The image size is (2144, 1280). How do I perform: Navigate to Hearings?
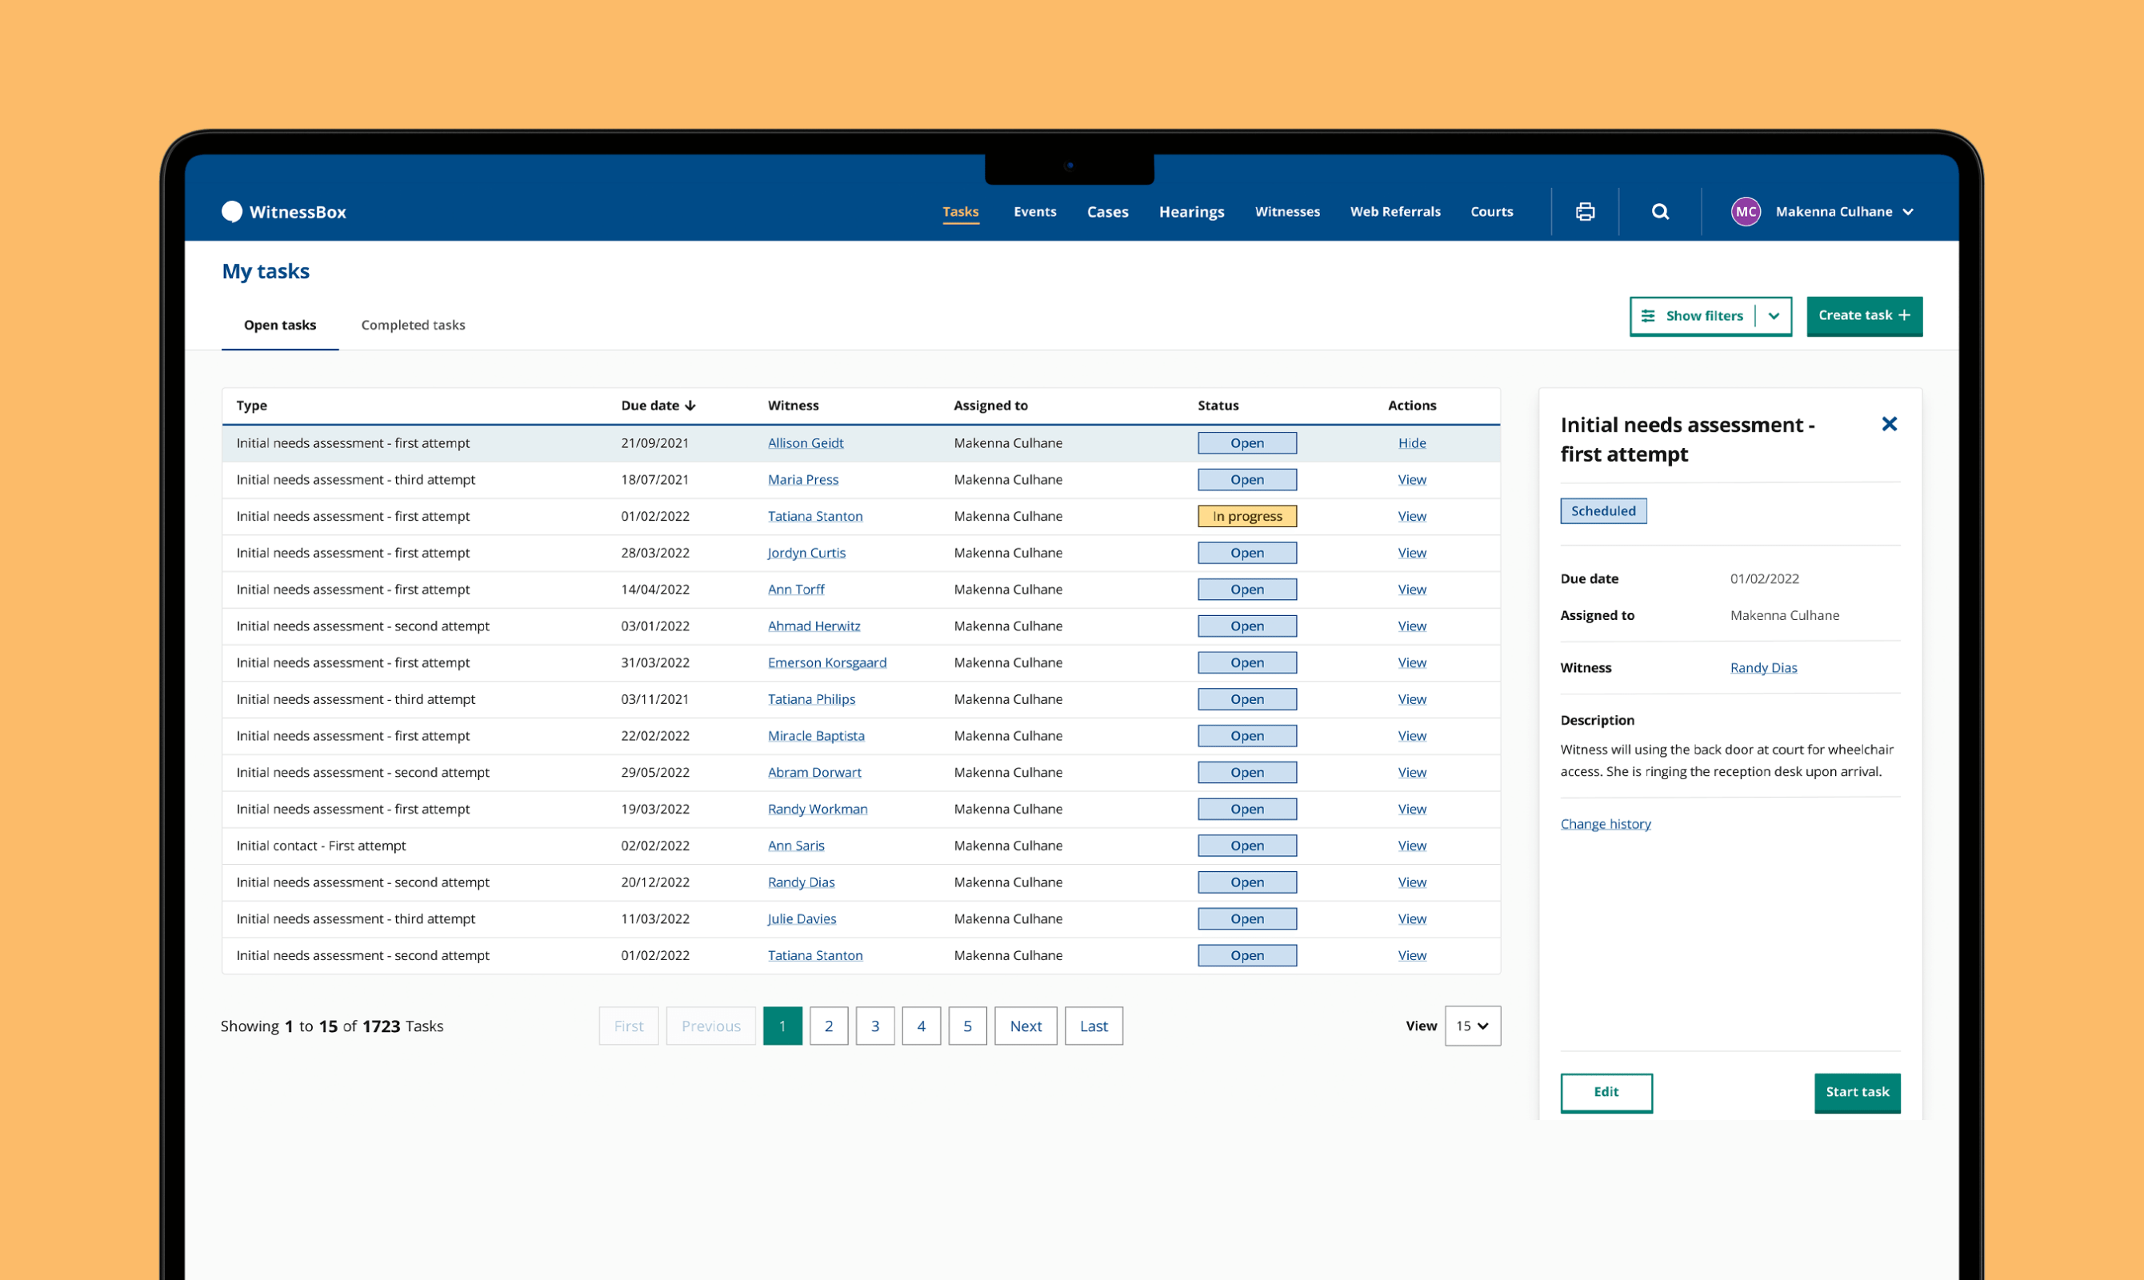(1192, 212)
